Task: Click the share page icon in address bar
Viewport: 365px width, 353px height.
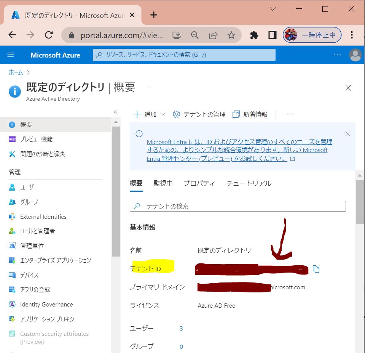Action: tap(213, 35)
